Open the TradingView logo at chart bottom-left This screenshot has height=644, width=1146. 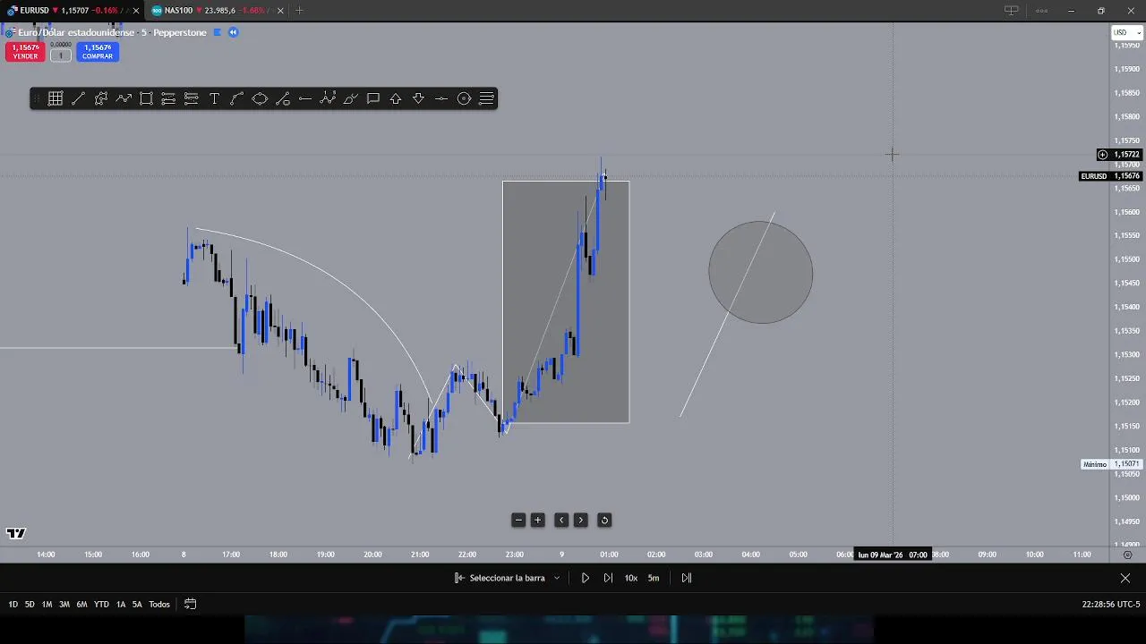click(16, 534)
